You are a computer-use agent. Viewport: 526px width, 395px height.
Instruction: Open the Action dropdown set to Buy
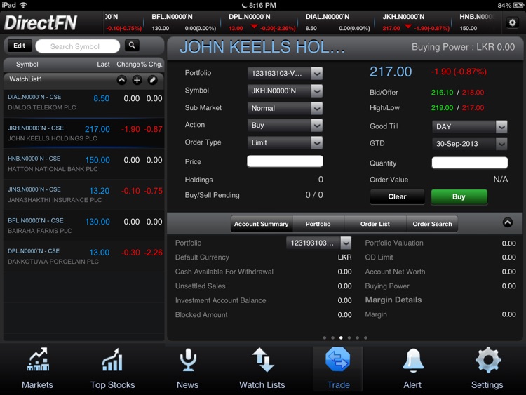285,125
